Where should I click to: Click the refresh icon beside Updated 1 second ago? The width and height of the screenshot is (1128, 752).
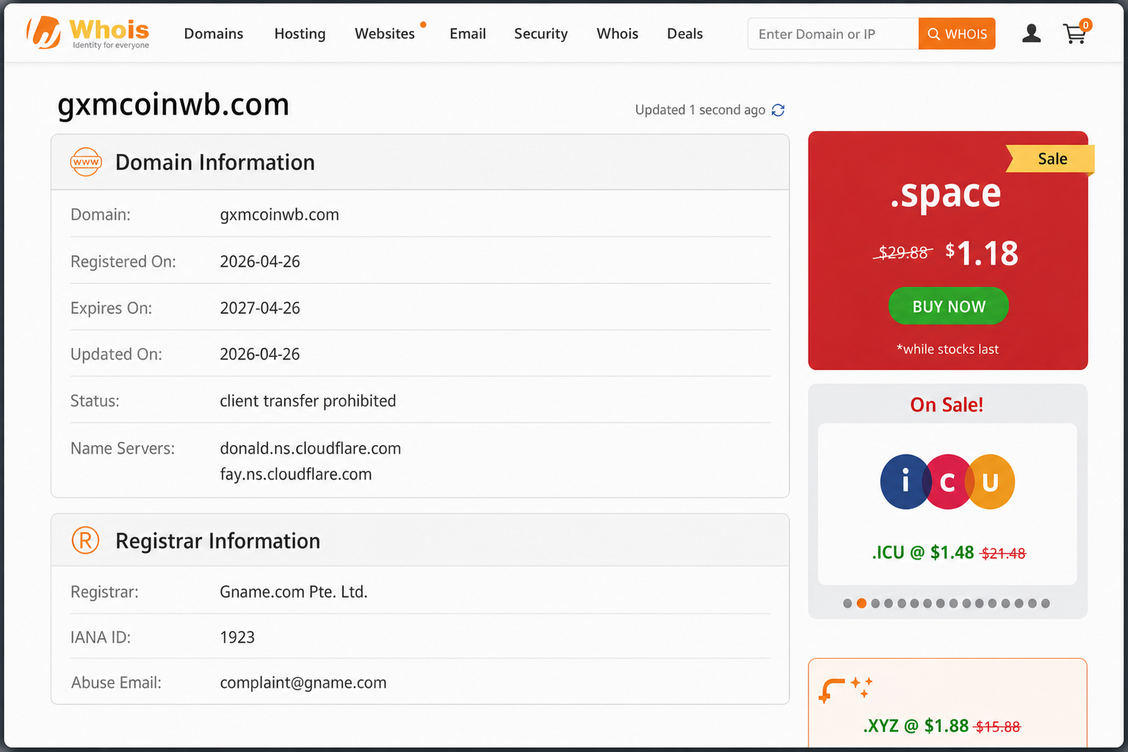(778, 110)
